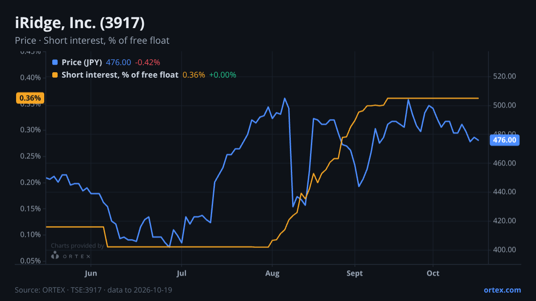Click the 520.00 right axis label

pyautogui.click(x=505, y=76)
